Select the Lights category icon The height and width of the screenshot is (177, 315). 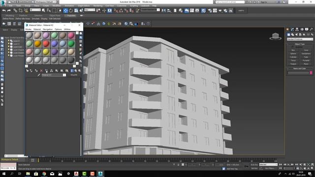pos(296,34)
